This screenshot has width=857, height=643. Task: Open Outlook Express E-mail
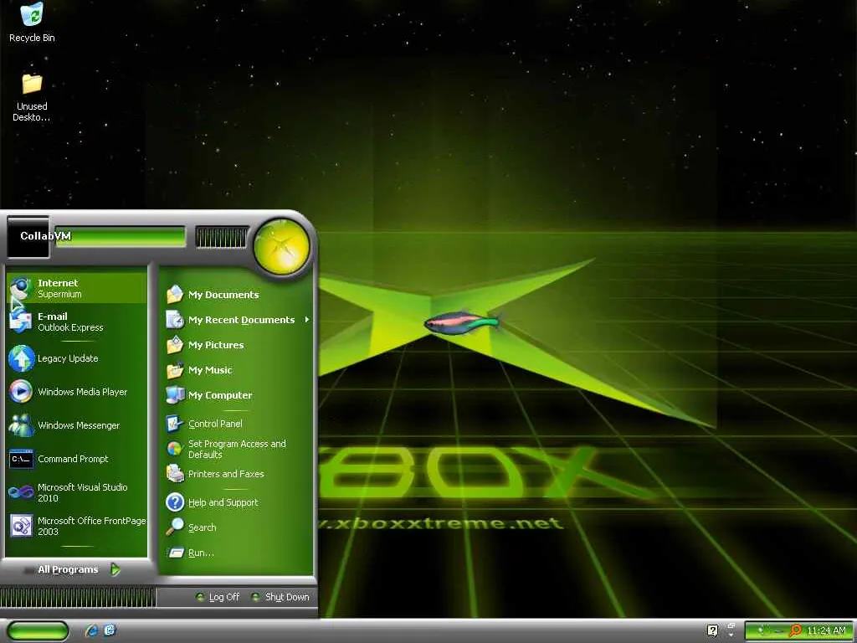(77, 321)
